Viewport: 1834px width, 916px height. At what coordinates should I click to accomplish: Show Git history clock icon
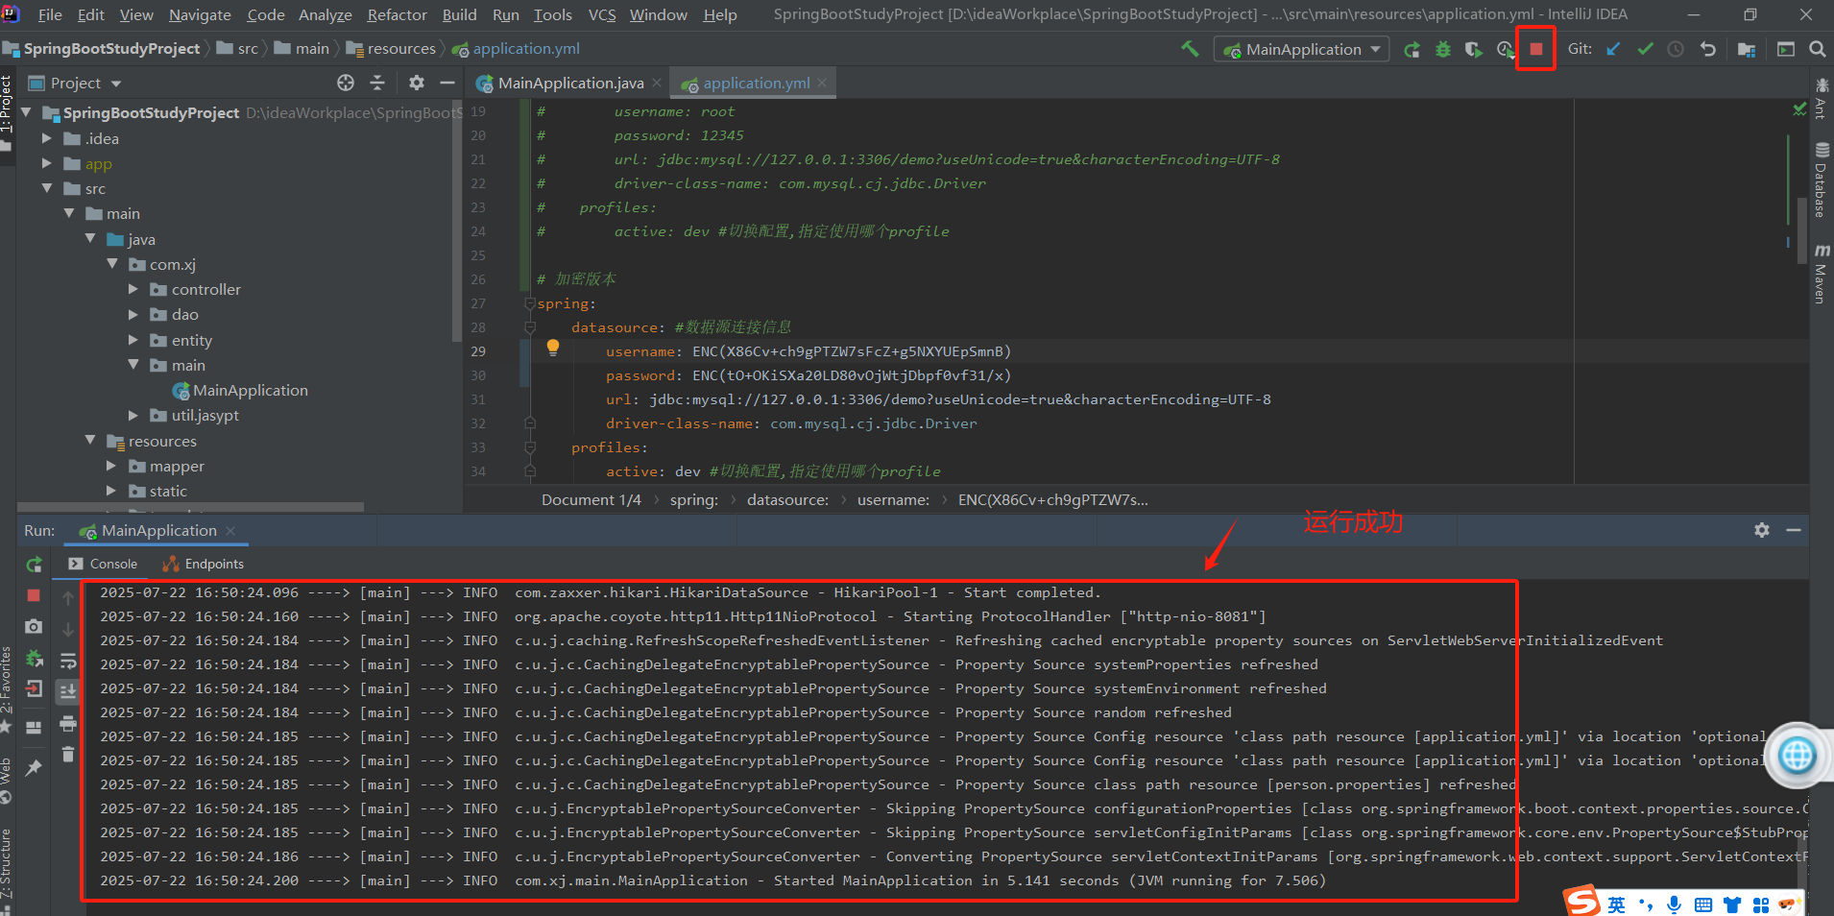tap(1676, 49)
